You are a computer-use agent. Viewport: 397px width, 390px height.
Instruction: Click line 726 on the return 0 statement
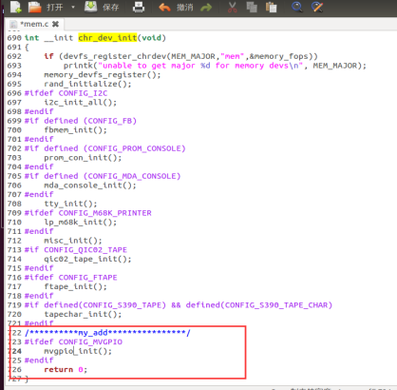(x=66, y=370)
